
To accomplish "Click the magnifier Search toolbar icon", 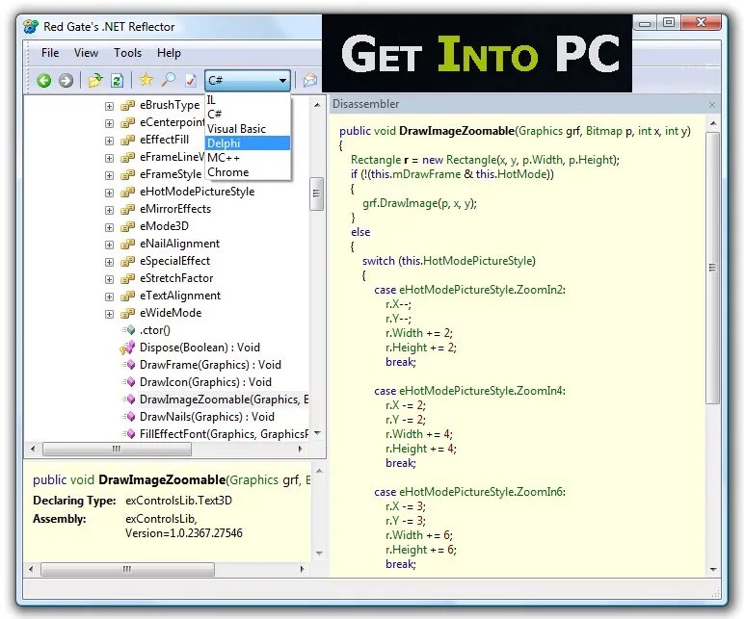I will pyautogui.click(x=168, y=80).
